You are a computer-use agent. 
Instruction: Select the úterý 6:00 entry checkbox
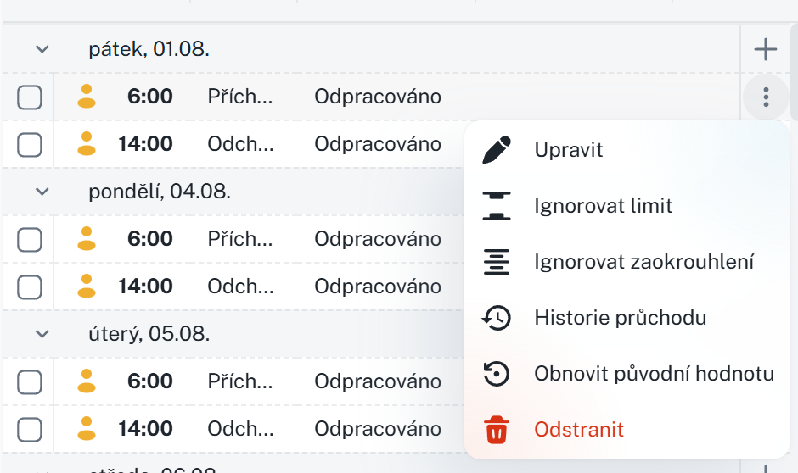point(30,382)
